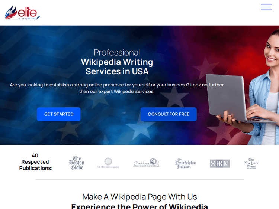The height and width of the screenshot is (209, 279).
Task: Click 'Make A Wikipedia Page With Us' heading
Action: (x=139, y=197)
